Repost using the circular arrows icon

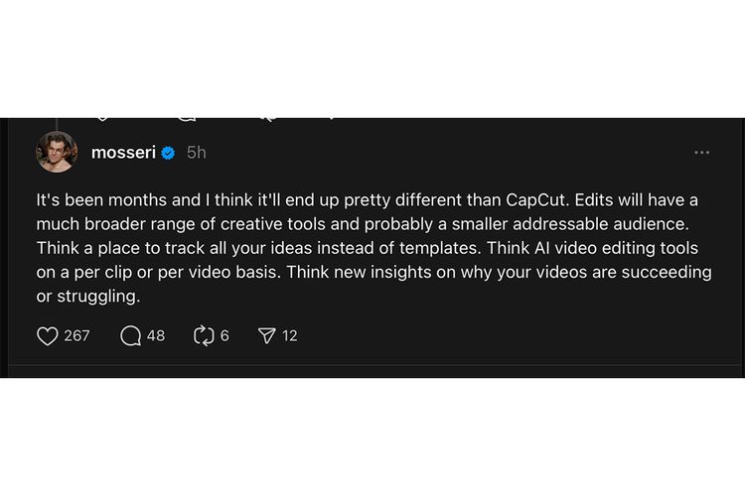(x=204, y=336)
